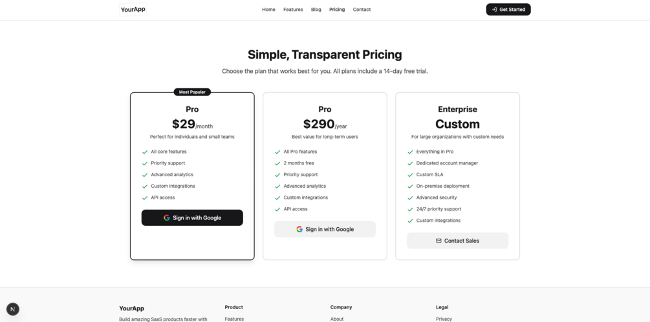Go to the Features page
Image resolution: width=650 pixels, height=322 pixels.
click(293, 10)
